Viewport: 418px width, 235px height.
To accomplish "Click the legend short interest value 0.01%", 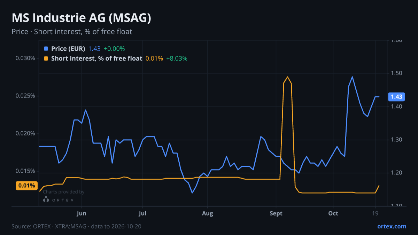I will (154, 58).
